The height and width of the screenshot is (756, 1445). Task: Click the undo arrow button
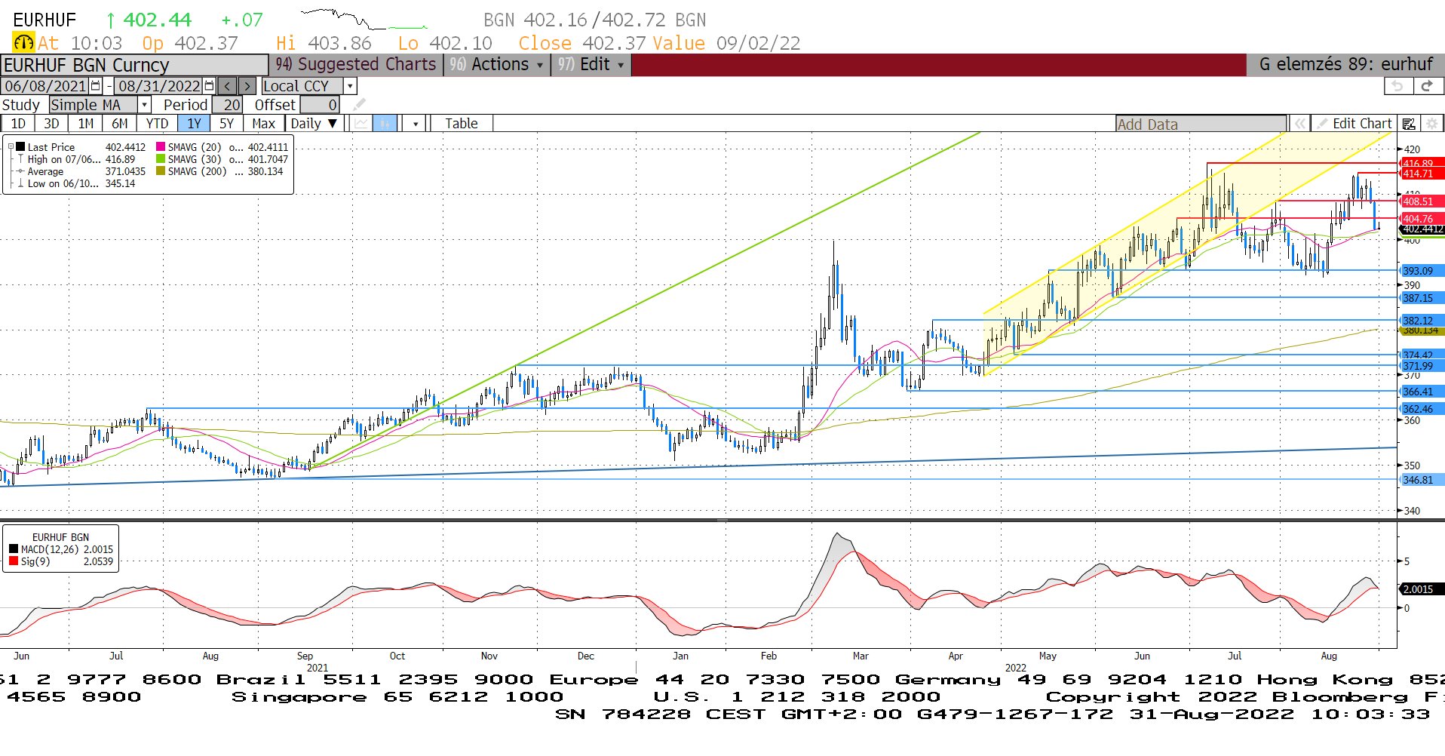coord(1397,86)
